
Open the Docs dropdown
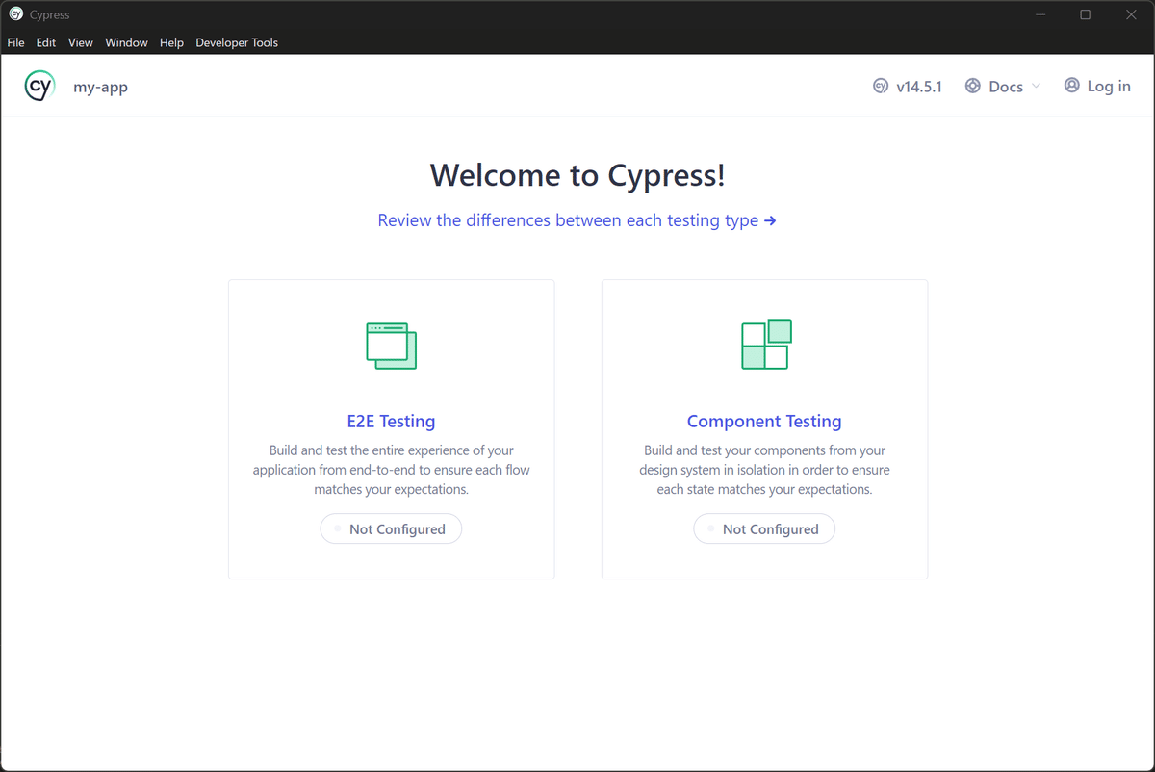pos(1004,86)
